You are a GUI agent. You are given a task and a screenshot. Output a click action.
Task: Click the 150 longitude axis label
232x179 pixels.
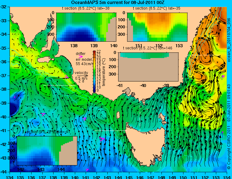click(183, 177)
